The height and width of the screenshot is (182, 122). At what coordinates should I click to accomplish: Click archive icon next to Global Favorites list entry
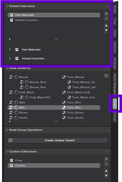coord(11,20)
